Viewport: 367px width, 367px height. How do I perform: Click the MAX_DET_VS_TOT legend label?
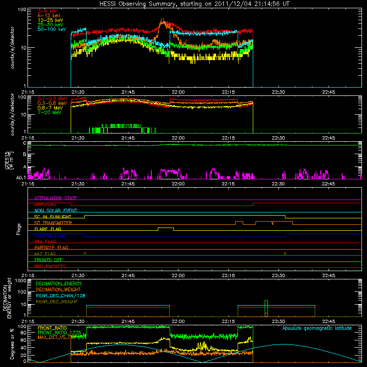tap(57, 337)
